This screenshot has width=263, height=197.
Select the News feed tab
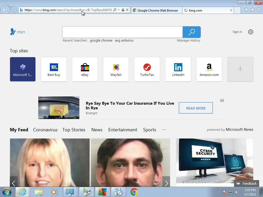click(97, 130)
